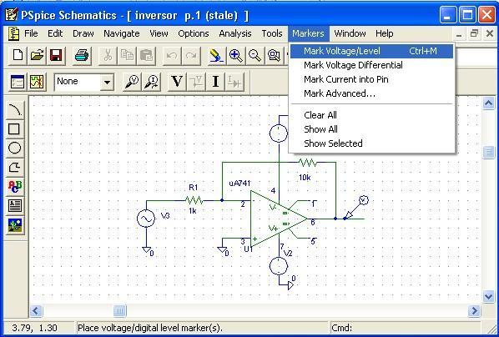The image size is (499, 337).
Task: Open a file with the folder icon
Action: pyautogui.click(x=37, y=55)
